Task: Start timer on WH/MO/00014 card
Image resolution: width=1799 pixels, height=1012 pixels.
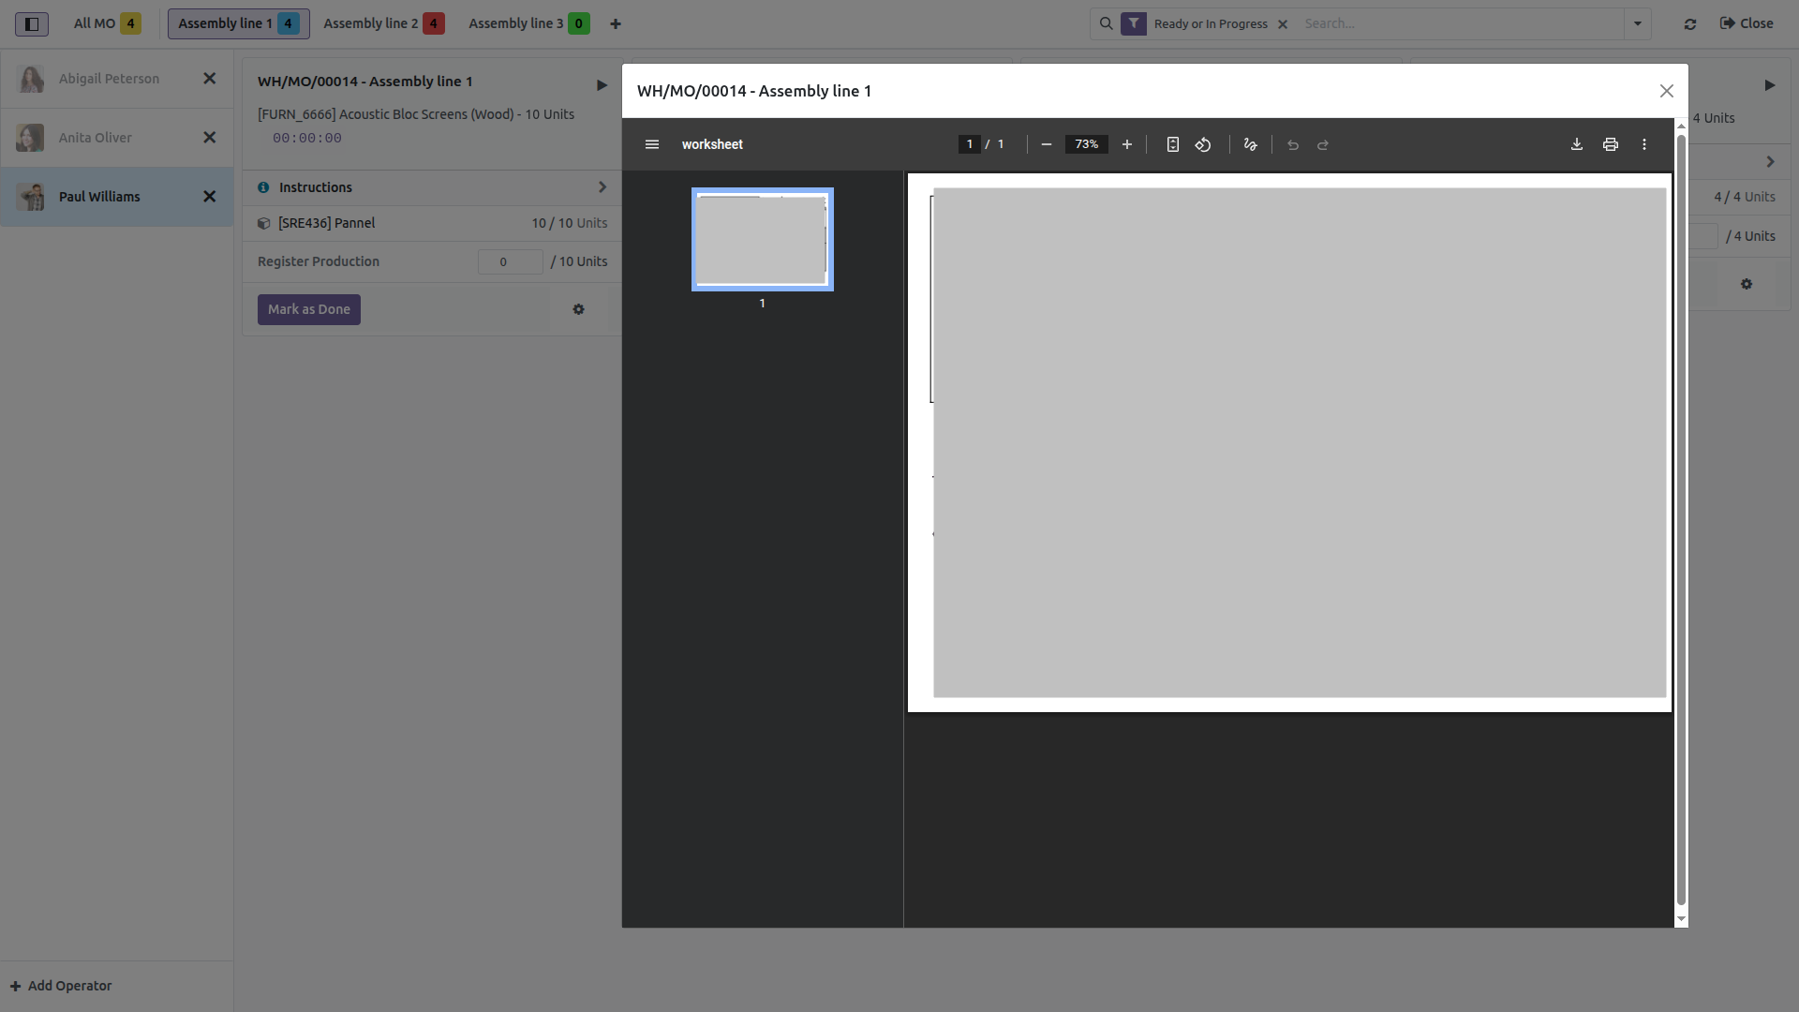Action: (x=602, y=85)
